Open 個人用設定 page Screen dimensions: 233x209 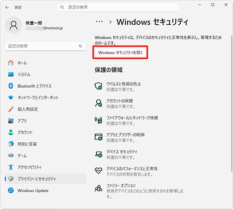click(x=45, y=109)
